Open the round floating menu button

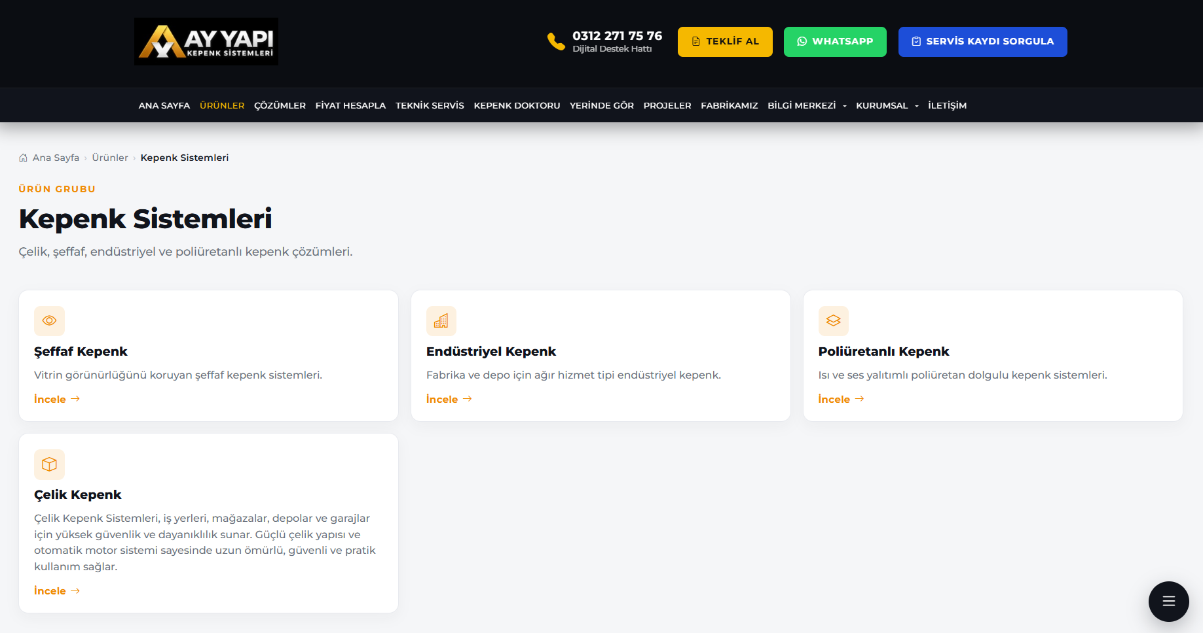pos(1169,602)
